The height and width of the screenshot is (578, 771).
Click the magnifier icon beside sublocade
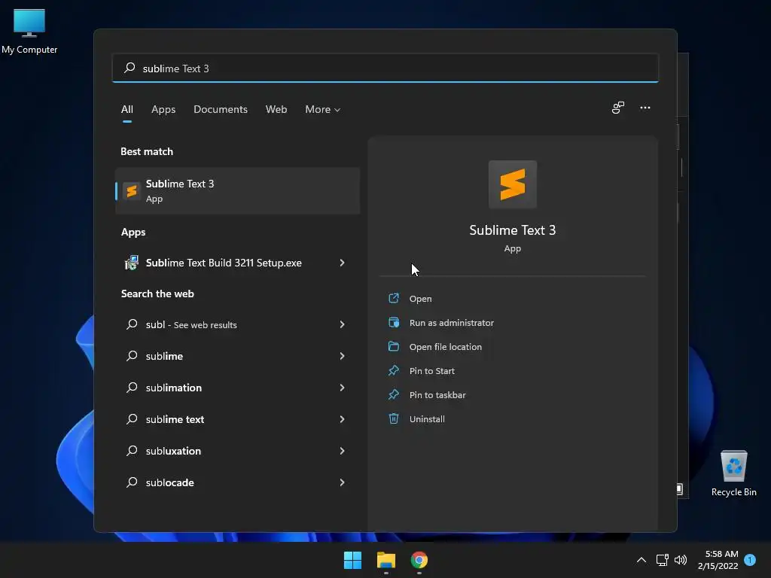(132, 482)
